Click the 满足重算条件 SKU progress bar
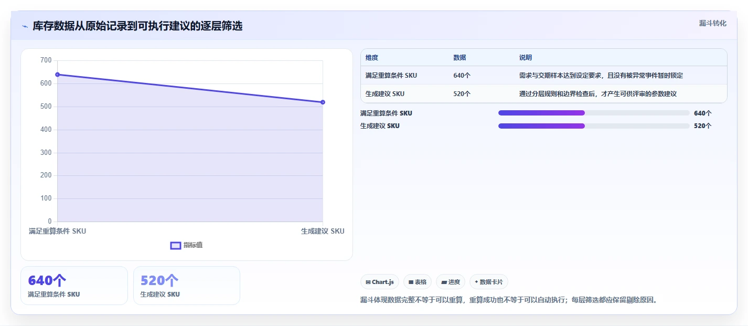748x326 pixels. point(594,113)
